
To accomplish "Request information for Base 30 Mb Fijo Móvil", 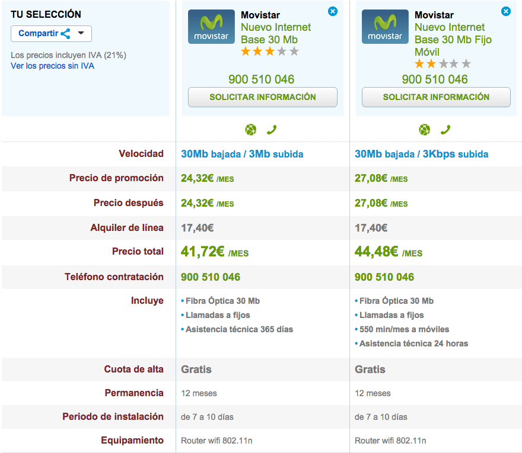I will click(436, 97).
